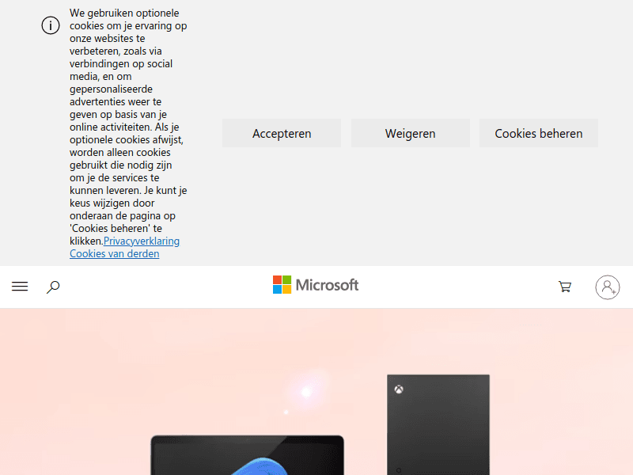Click the glowing sparkle in the hero image
Screen dimensions: 633x475
(x=305, y=391)
